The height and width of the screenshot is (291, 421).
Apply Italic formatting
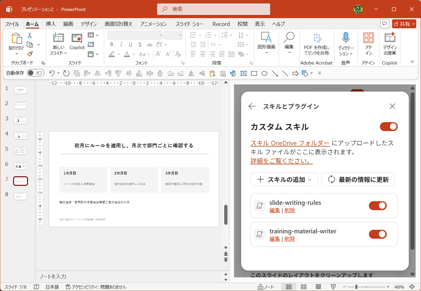[121, 44]
